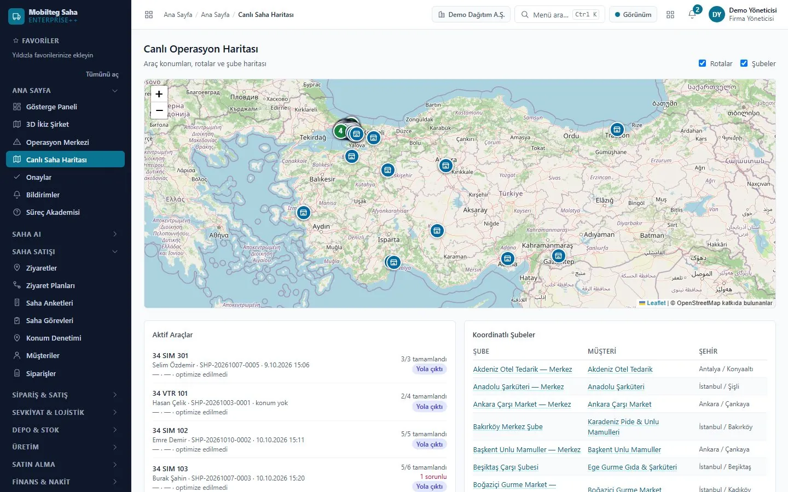Collapse the ANA SAYFA section
This screenshot has width=788, height=492.
click(x=65, y=90)
